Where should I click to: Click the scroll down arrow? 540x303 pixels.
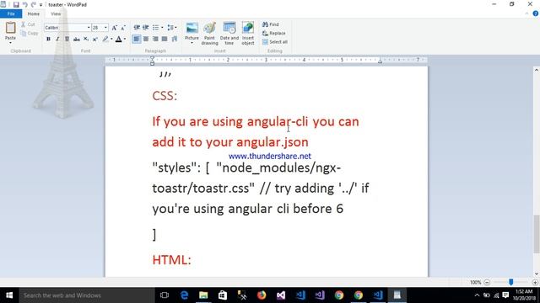coord(537,274)
